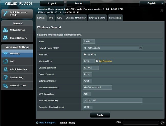Switch to the RADIUS Setting tab
This screenshot has width=166, height=126.
[x=97, y=18]
